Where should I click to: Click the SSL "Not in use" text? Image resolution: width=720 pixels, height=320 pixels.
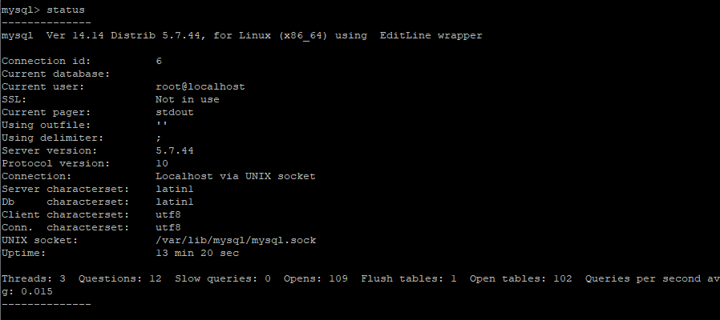point(187,99)
